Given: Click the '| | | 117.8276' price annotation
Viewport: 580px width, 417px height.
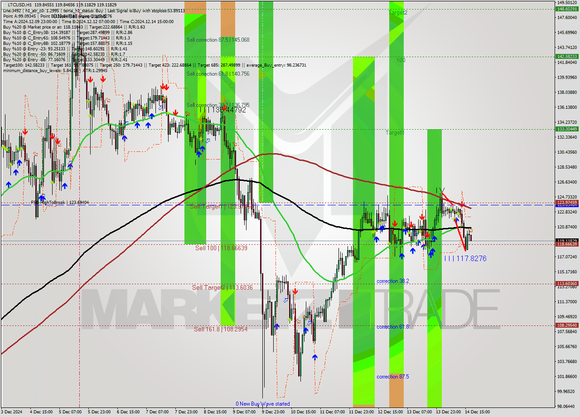Looking at the screenshot, I should click(x=465, y=258).
